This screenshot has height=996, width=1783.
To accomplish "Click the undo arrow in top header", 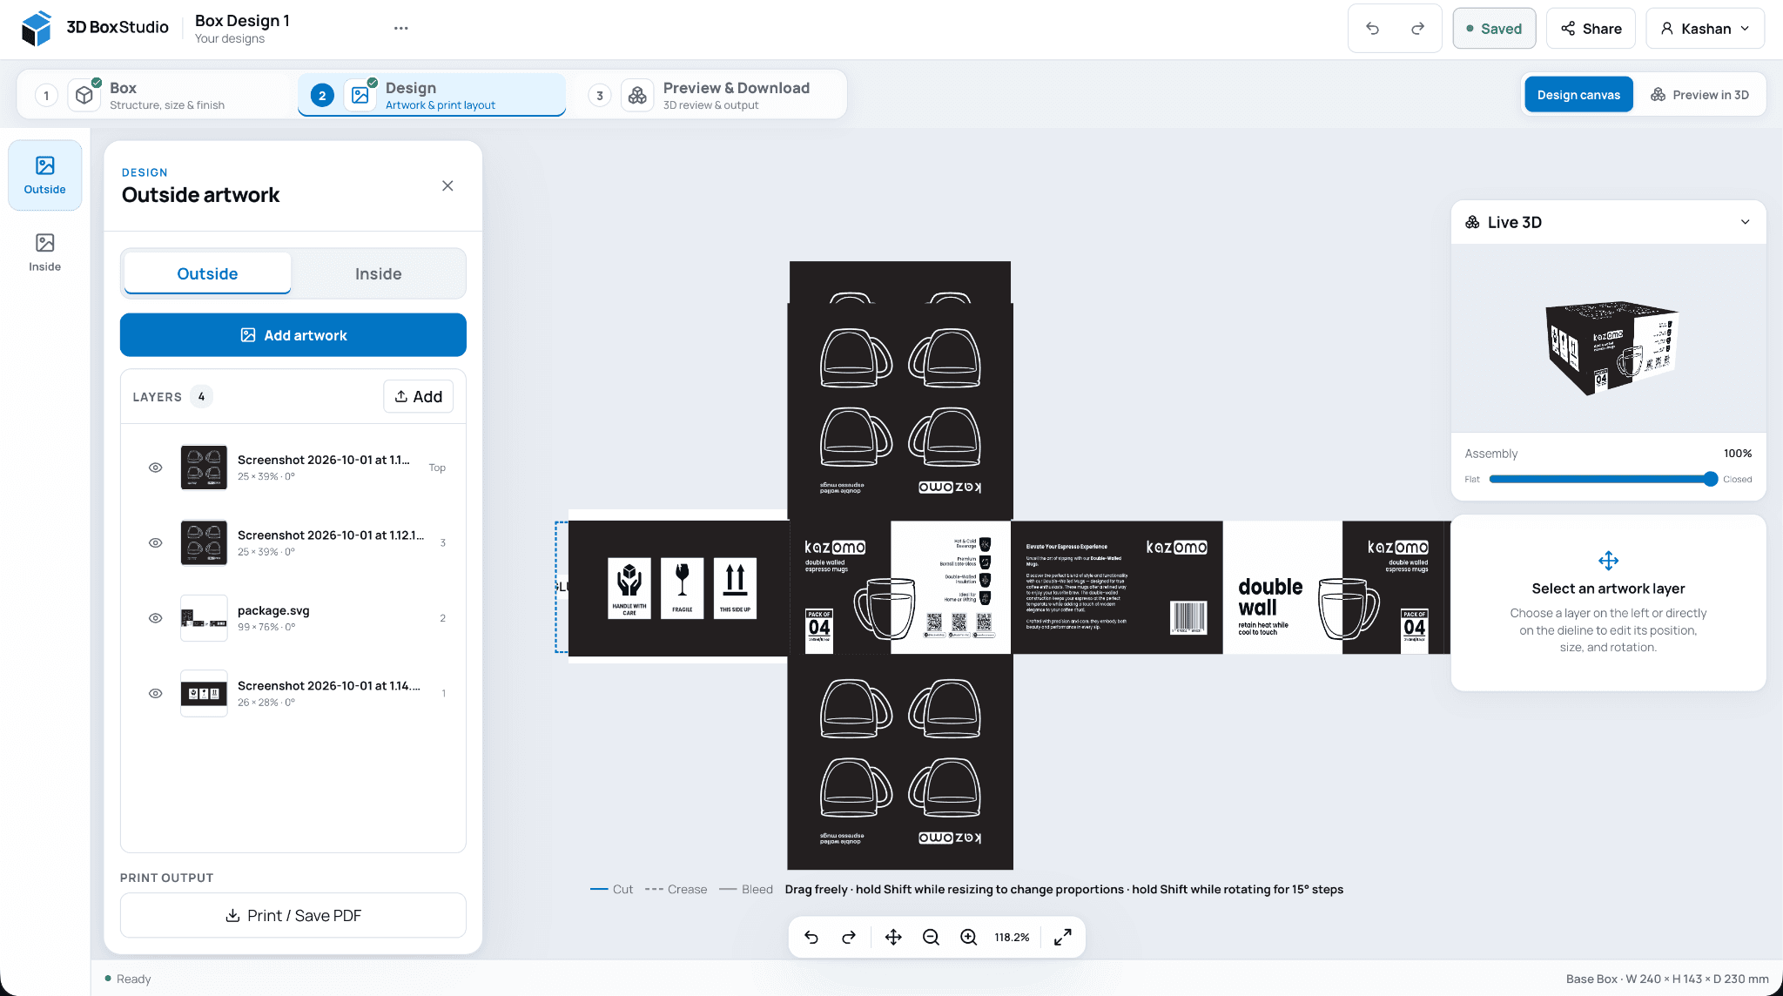I will (x=1372, y=29).
